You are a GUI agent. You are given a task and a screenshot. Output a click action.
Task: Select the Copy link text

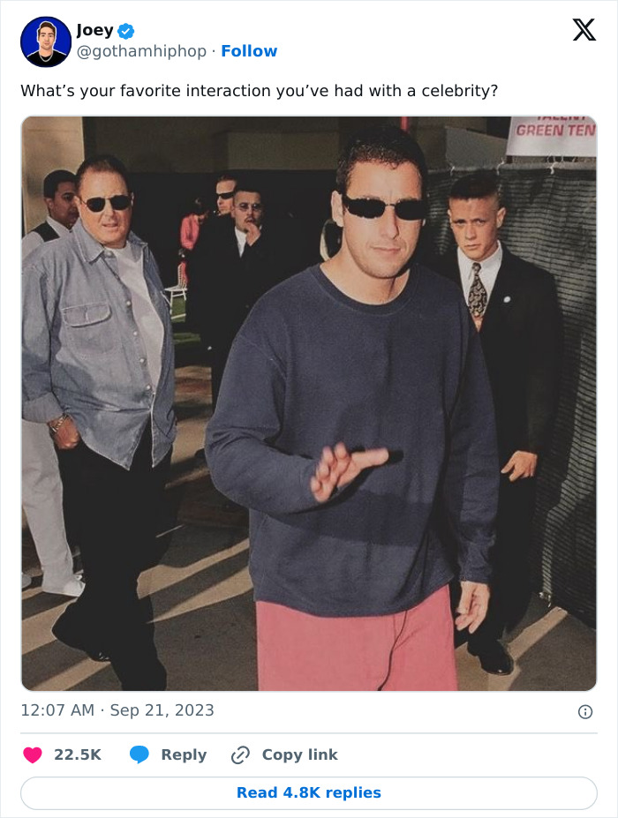coord(299,754)
